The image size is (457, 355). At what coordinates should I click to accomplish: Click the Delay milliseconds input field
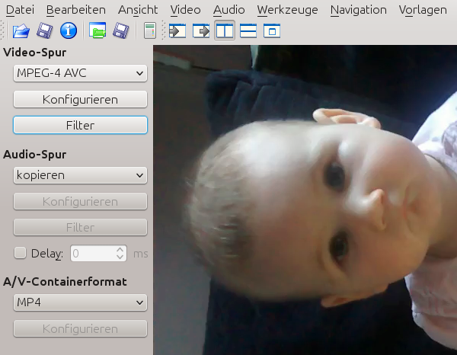93,253
